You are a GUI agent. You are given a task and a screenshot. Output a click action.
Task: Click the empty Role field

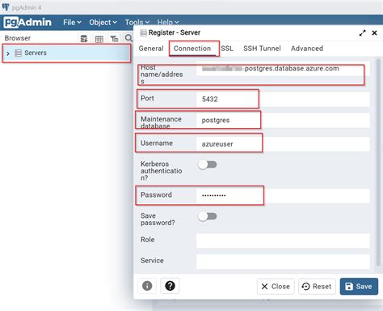point(283,241)
